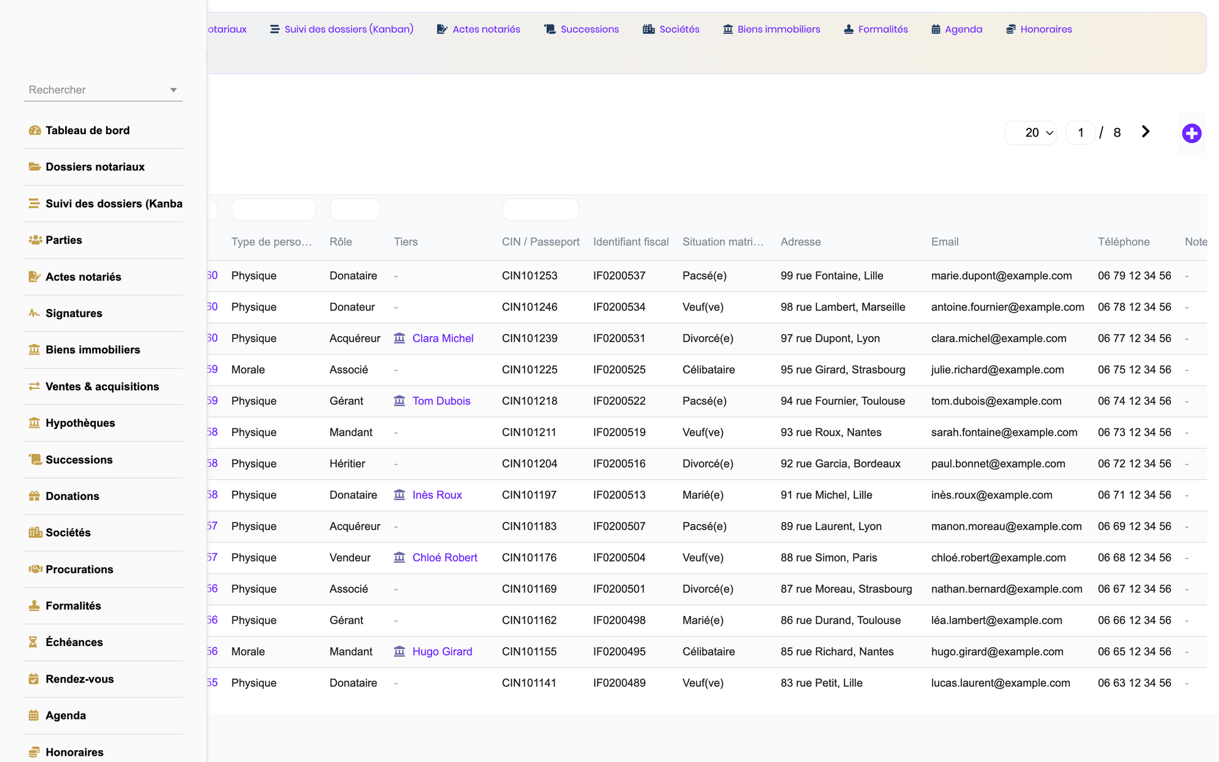Select Parties in the sidebar menu
The width and height of the screenshot is (1219, 762).
(x=103, y=240)
